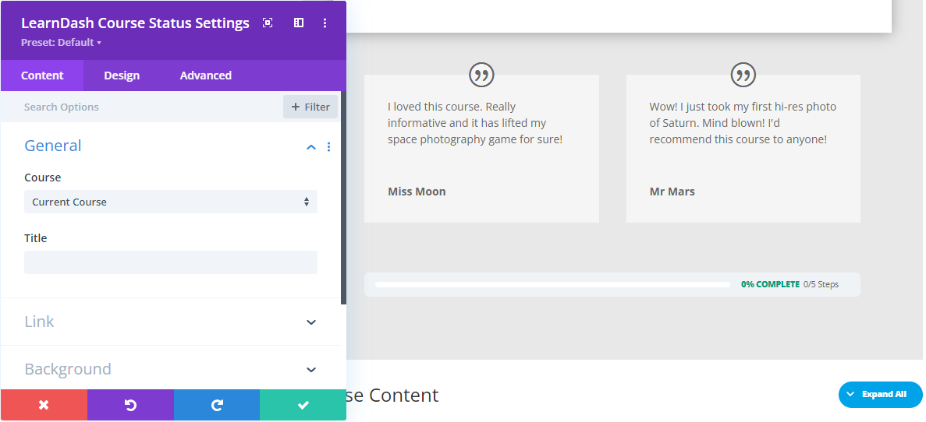Screen dimensions: 926x422
Task: Switch to the Design tab
Action: click(122, 76)
